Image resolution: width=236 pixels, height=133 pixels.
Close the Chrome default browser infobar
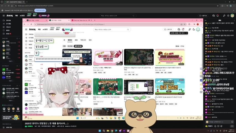click(x=234, y=11)
